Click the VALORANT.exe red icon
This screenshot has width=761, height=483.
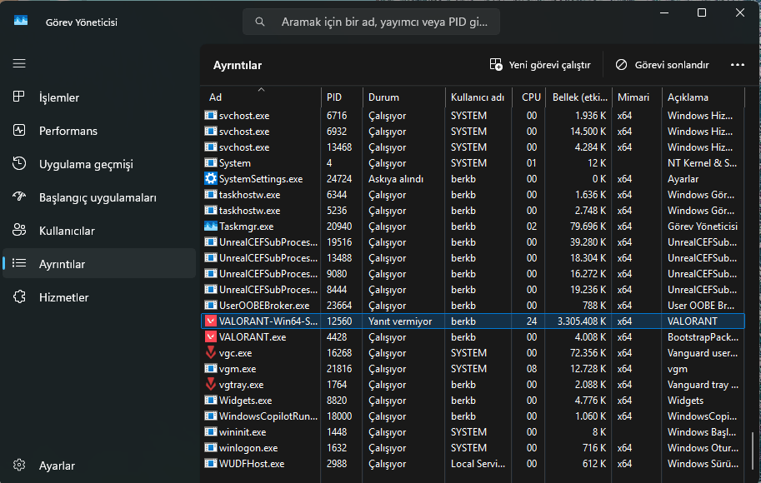[x=211, y=336]
